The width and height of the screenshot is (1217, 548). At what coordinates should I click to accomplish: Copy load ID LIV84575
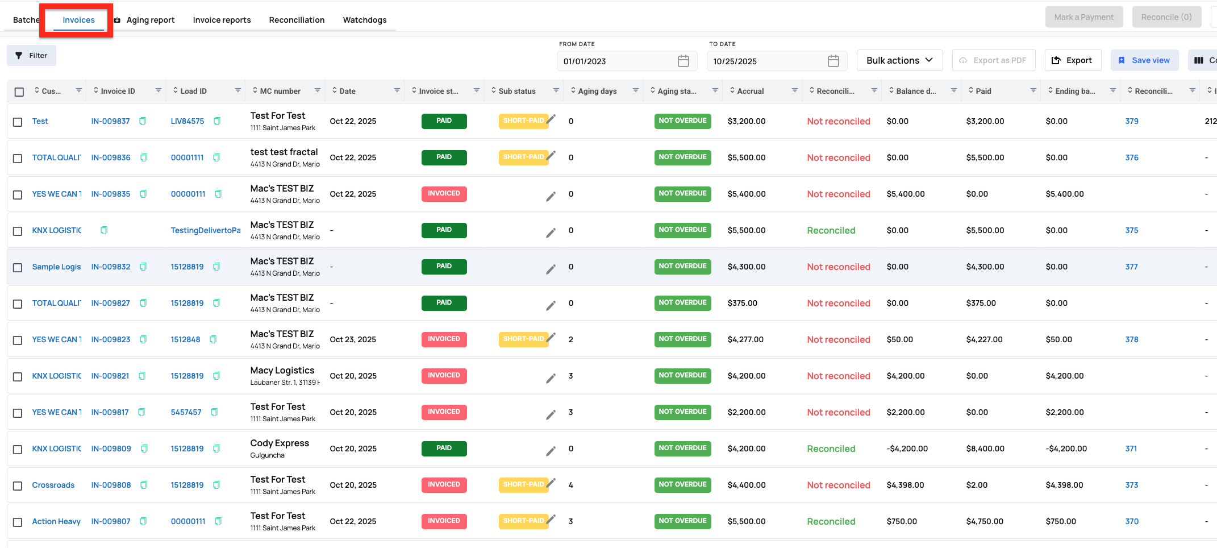click(217, 121)
